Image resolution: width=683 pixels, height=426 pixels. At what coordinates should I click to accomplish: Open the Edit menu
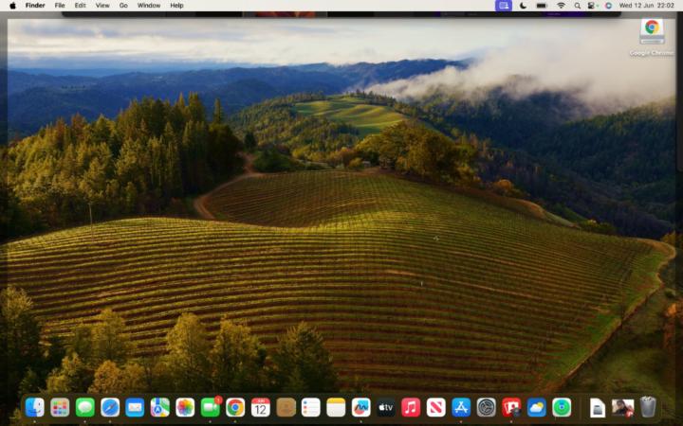(x=80, y=6)
